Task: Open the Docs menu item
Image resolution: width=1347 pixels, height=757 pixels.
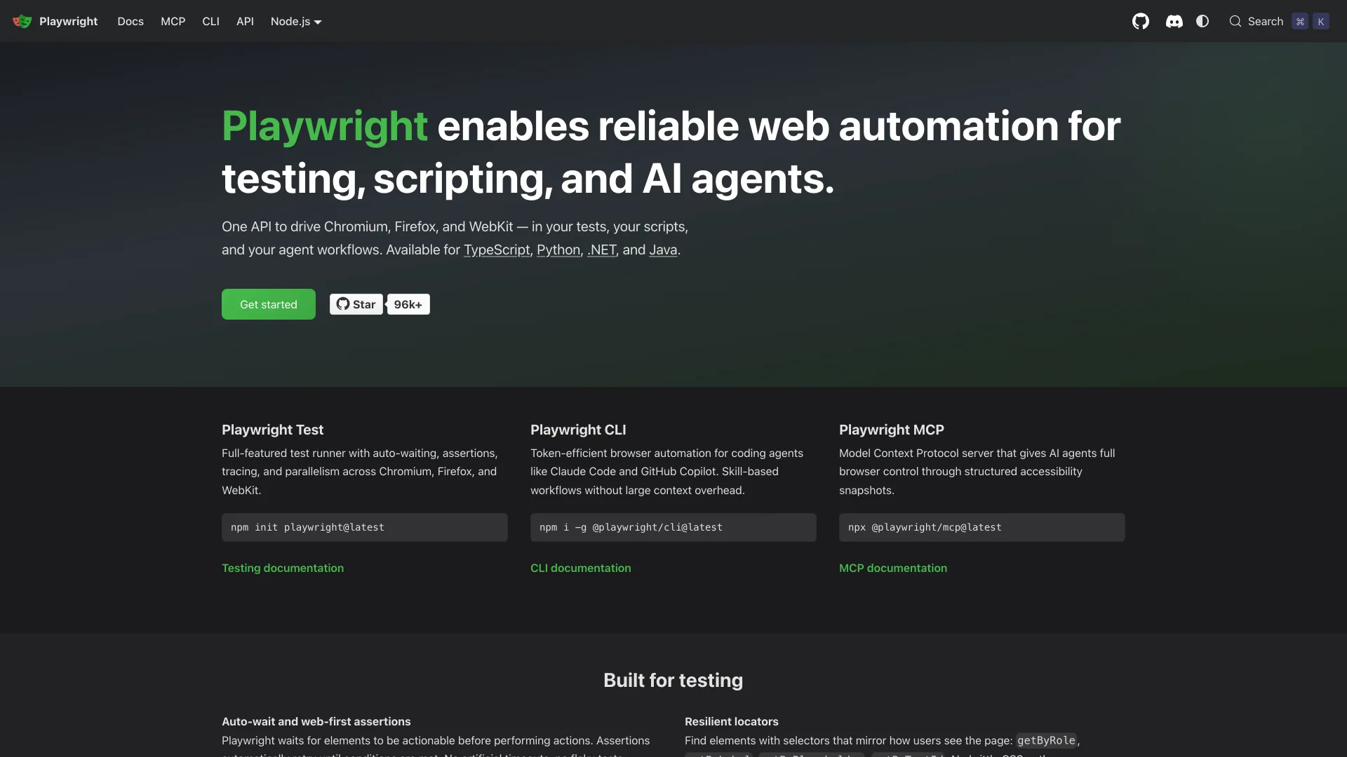Action: (130, 21)
